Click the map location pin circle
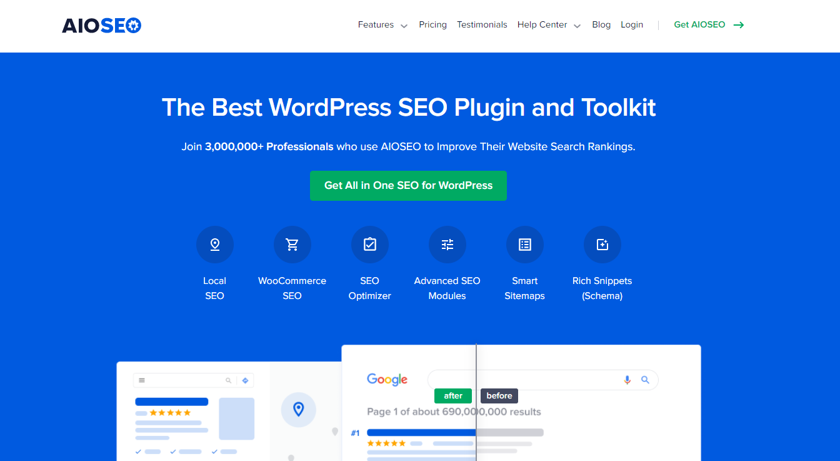This screenshot has height=461, width=840. point(299,410)
